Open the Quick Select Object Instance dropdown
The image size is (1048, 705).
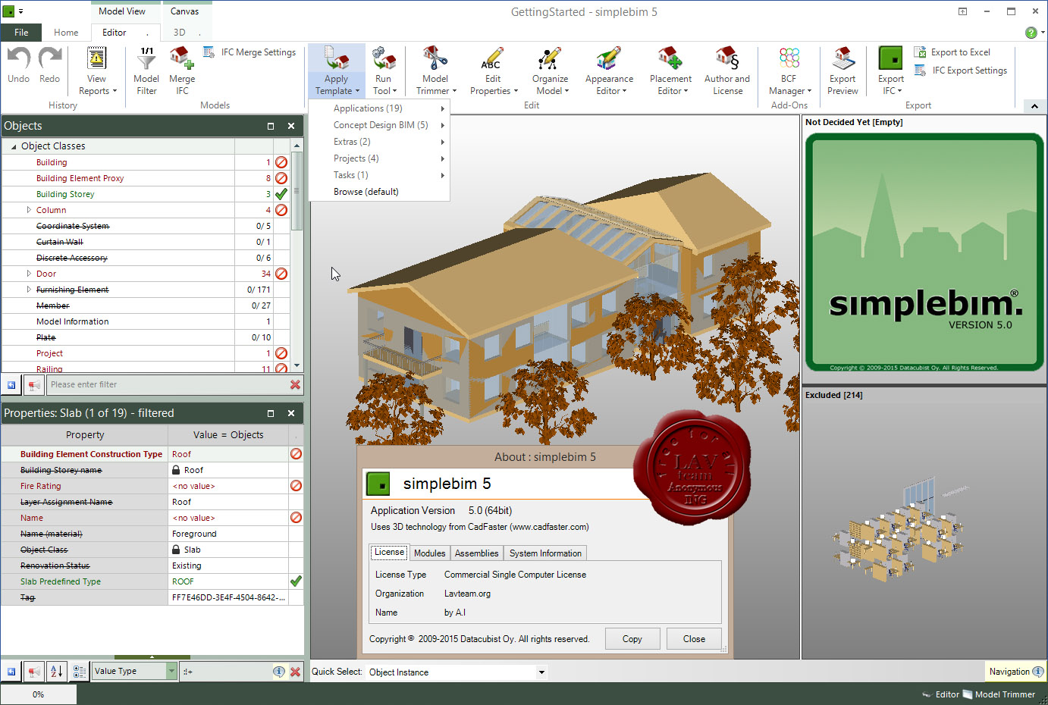541,672
